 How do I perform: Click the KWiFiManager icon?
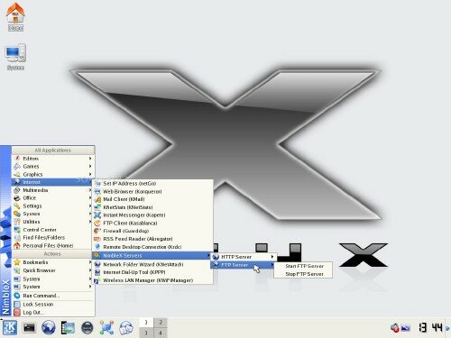[97, 280]
